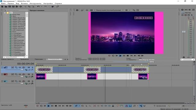The width and height of the screenshot is (196, 110).
Task: Switch to the Переходы tab
Action: [39, 59]
